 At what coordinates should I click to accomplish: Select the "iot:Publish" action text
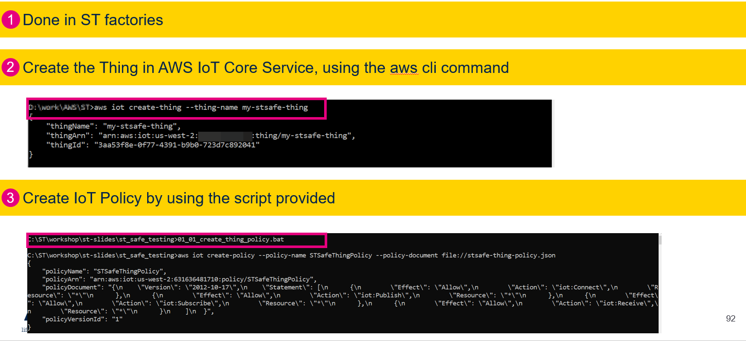[x=382, y=295]
